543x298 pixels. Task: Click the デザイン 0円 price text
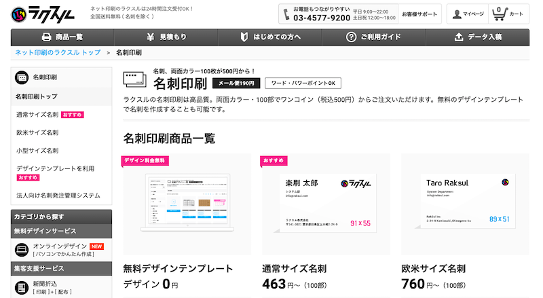[151, 284]
